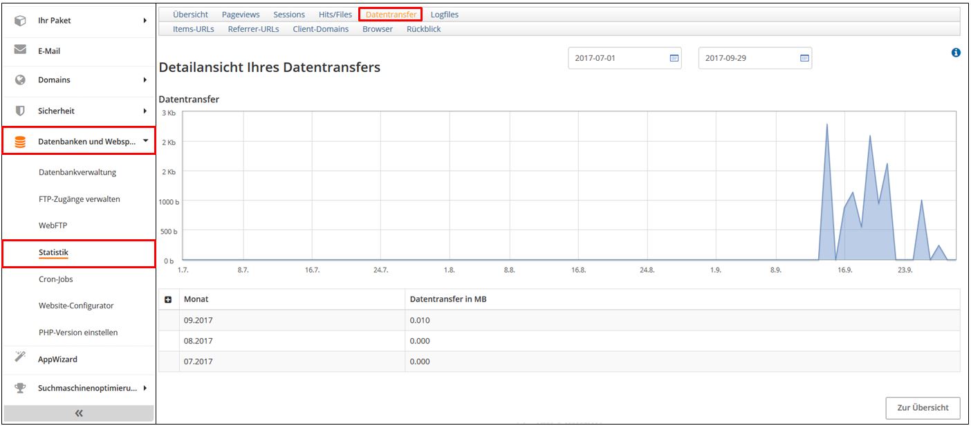971x428 pixels.
Task: Expand the Ihr Paket submenu arrow
Action: pos(145,21)
